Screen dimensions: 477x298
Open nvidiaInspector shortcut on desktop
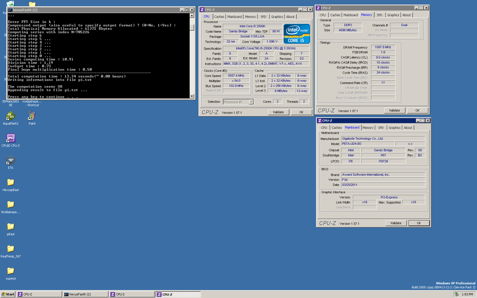pos(32,103)
